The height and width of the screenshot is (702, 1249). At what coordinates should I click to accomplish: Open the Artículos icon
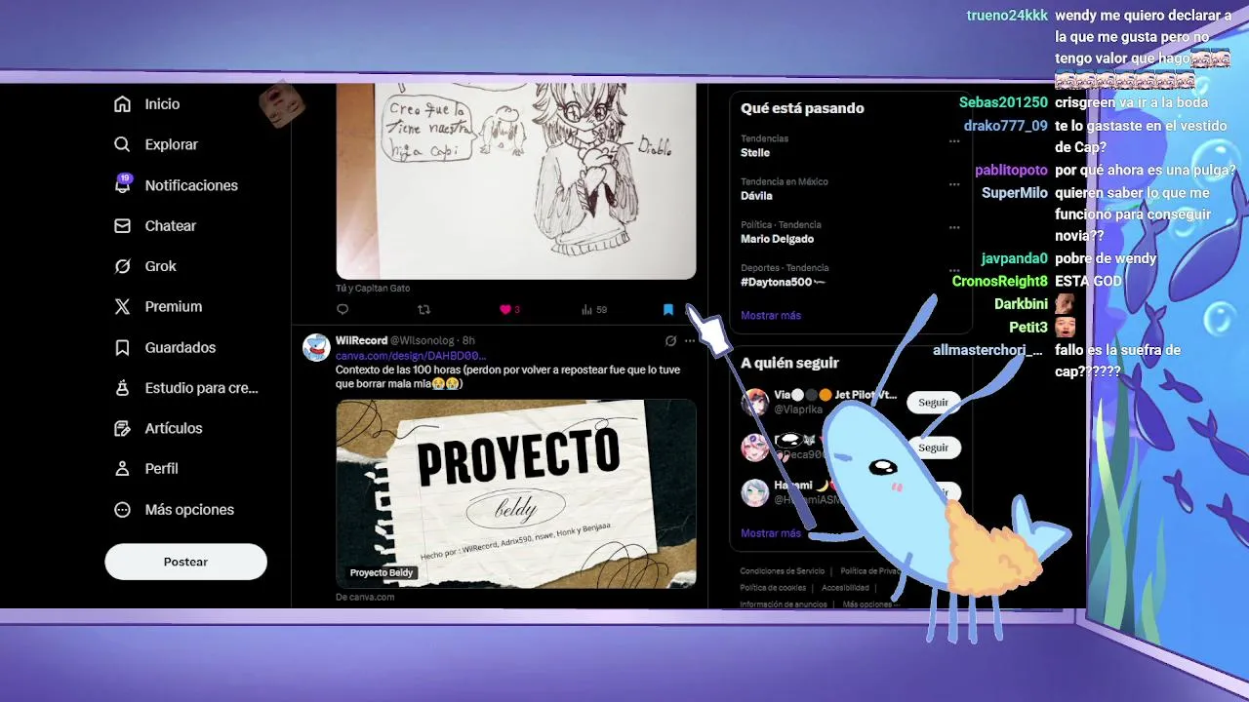[122, 428]
